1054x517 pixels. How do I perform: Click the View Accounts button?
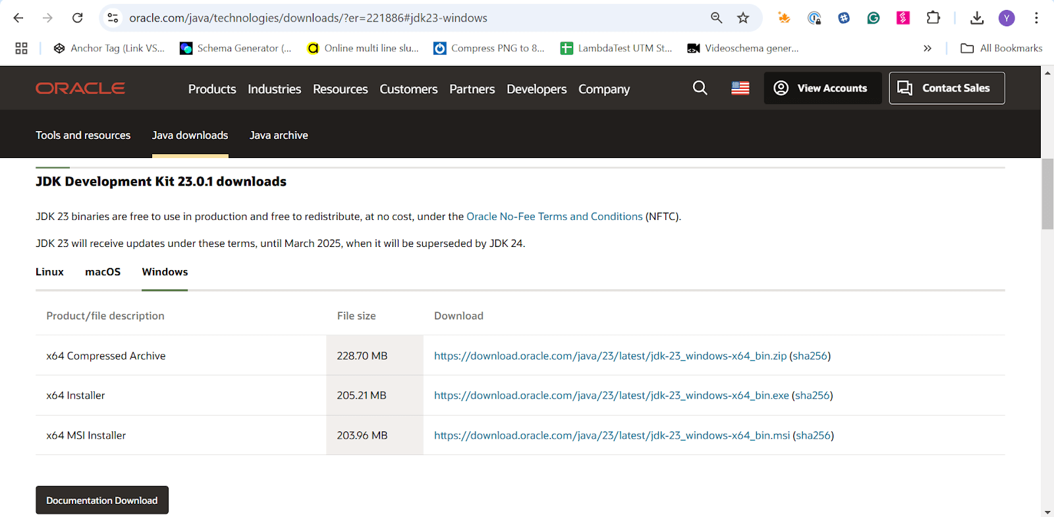823,88
